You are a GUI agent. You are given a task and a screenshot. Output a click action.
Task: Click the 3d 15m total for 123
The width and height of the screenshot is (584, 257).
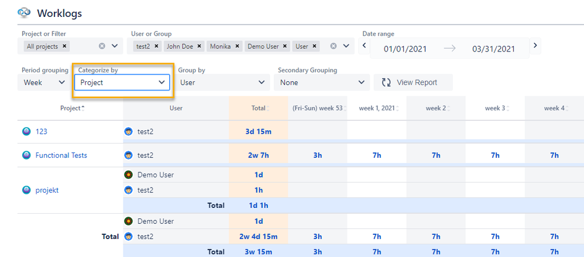259,131
